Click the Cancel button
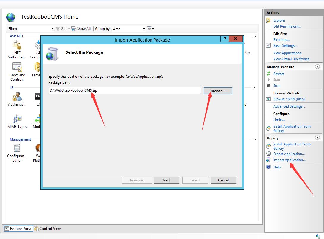The image size is (324, 239). [223, 180]
